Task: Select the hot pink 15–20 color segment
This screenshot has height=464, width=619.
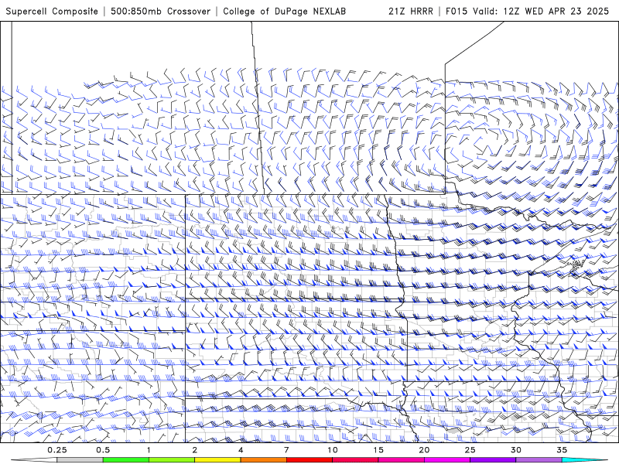Action: tap(401, 460)
